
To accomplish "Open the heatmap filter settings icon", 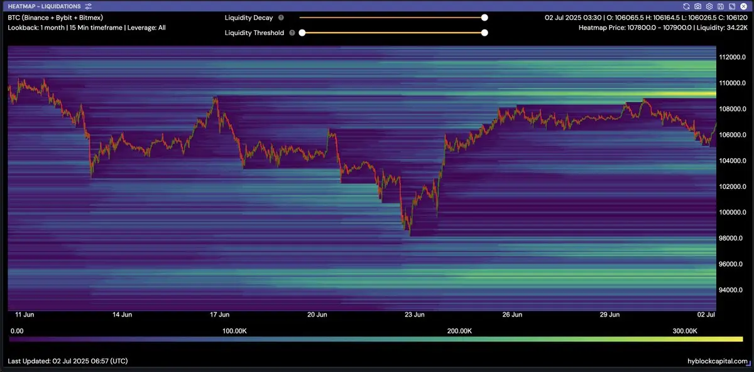I will click(x=89, y=6).
